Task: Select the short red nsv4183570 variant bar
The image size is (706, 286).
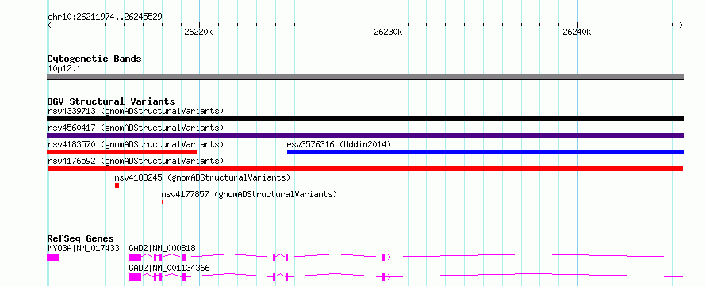Action: (x=122, y=152)
